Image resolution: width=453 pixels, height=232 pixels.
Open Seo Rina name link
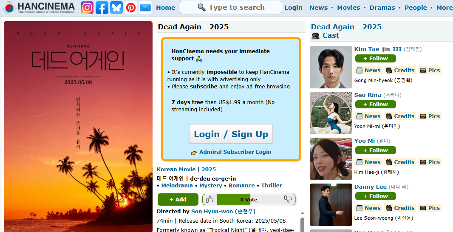[x=368, y=95]
